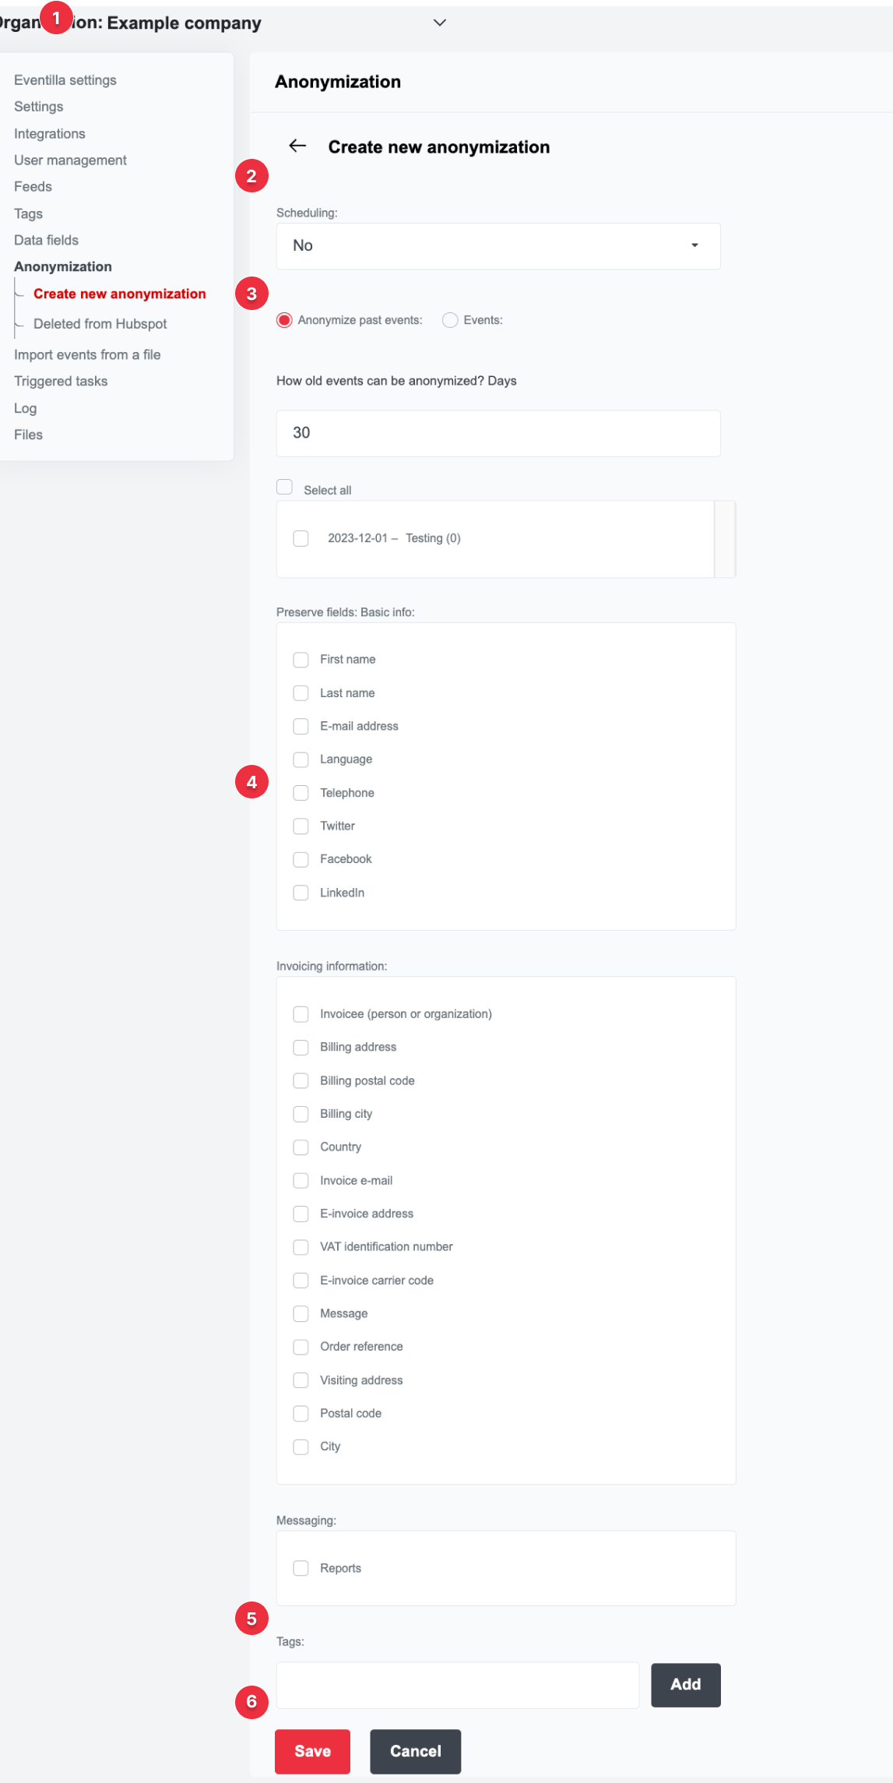Click the Tags input field
The width and height of the screenshot is (893, 1783).
pyautogui.click(x=458, y=1685)
